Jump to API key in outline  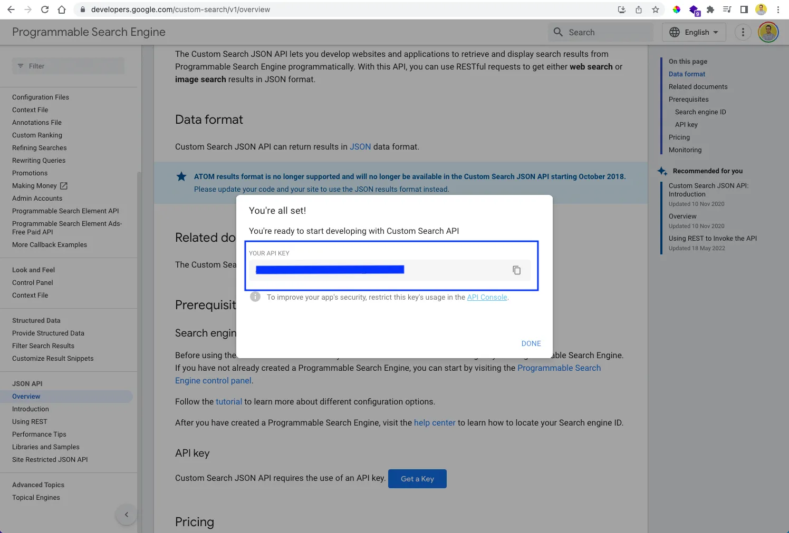[x=686, y=125]
